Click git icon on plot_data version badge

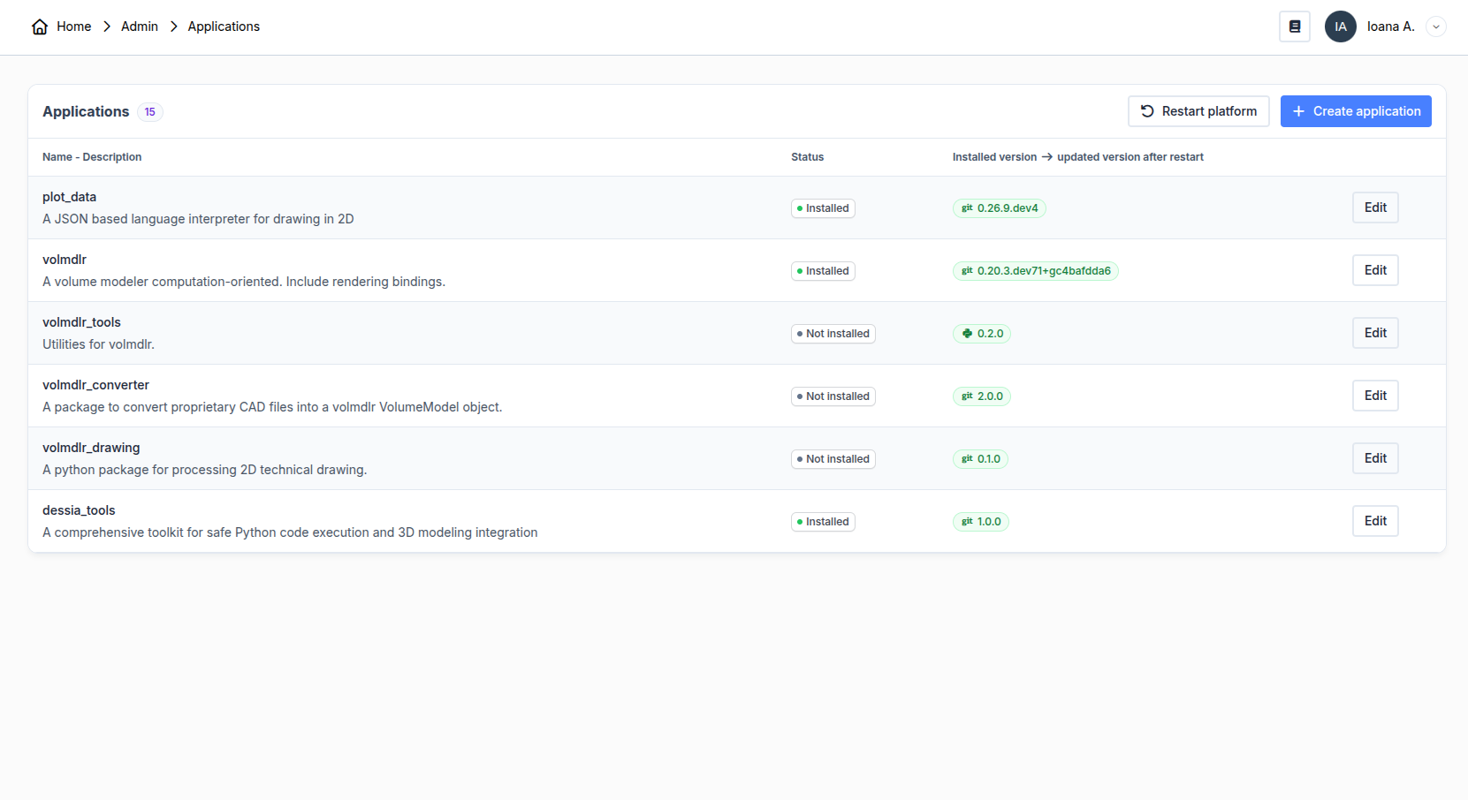[967, 208]
